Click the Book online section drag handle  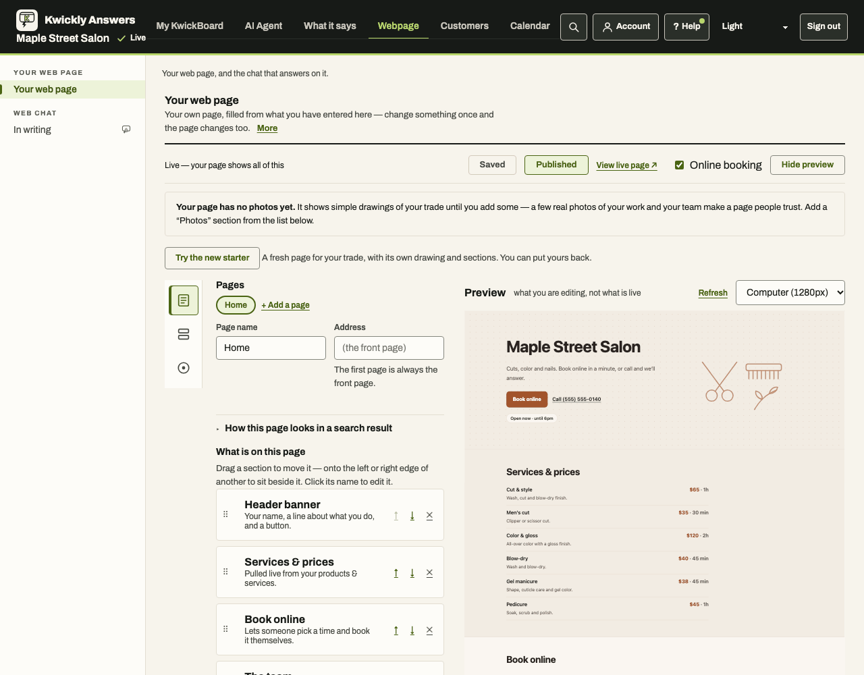pos(225,629)
